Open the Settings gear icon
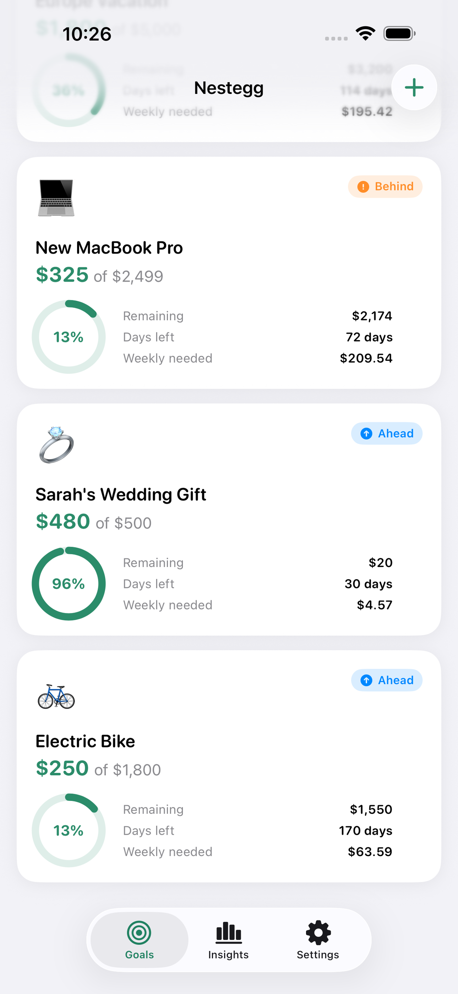Image resolution: width=458 pixels, height=994 pixels. pos(318,932)
